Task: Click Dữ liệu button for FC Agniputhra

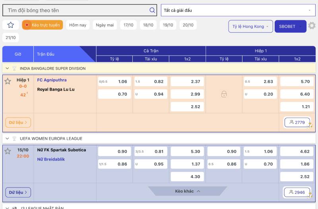Action: (x=18, y=122)
